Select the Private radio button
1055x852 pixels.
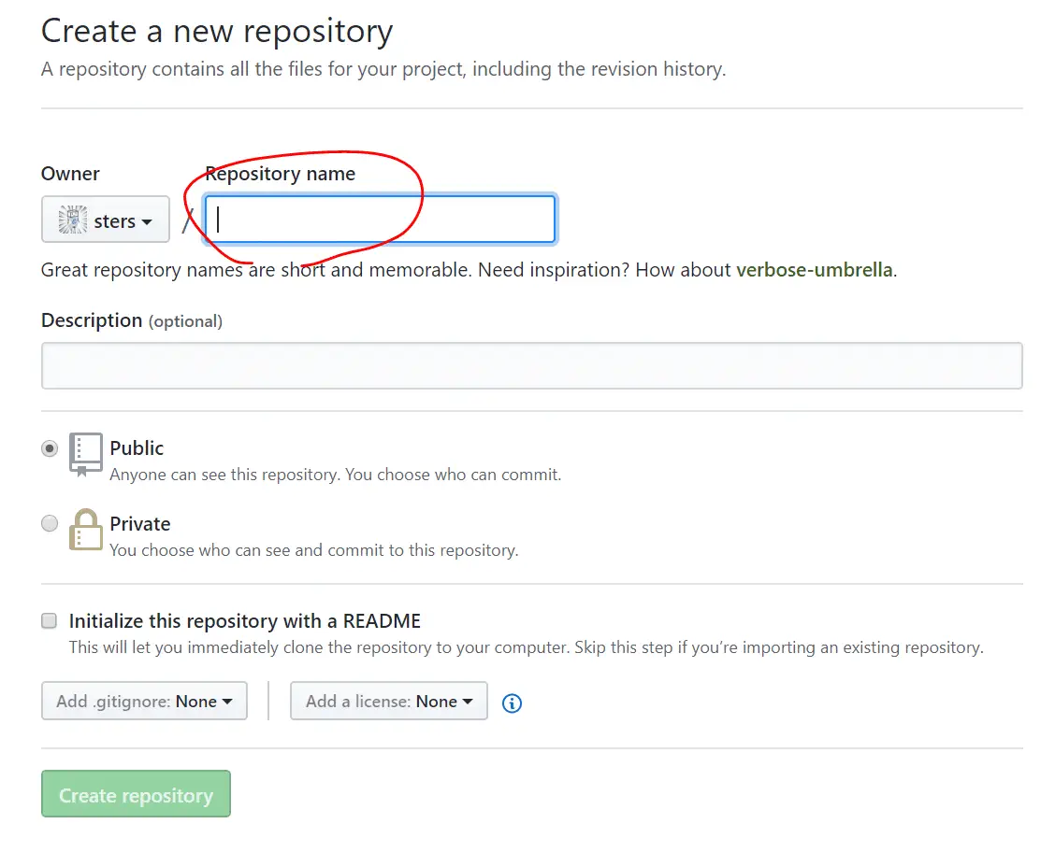point(50,524)
